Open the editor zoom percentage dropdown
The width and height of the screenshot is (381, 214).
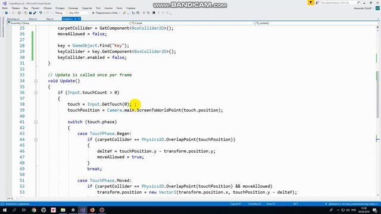pyautogui.click(x=12, y=198)
